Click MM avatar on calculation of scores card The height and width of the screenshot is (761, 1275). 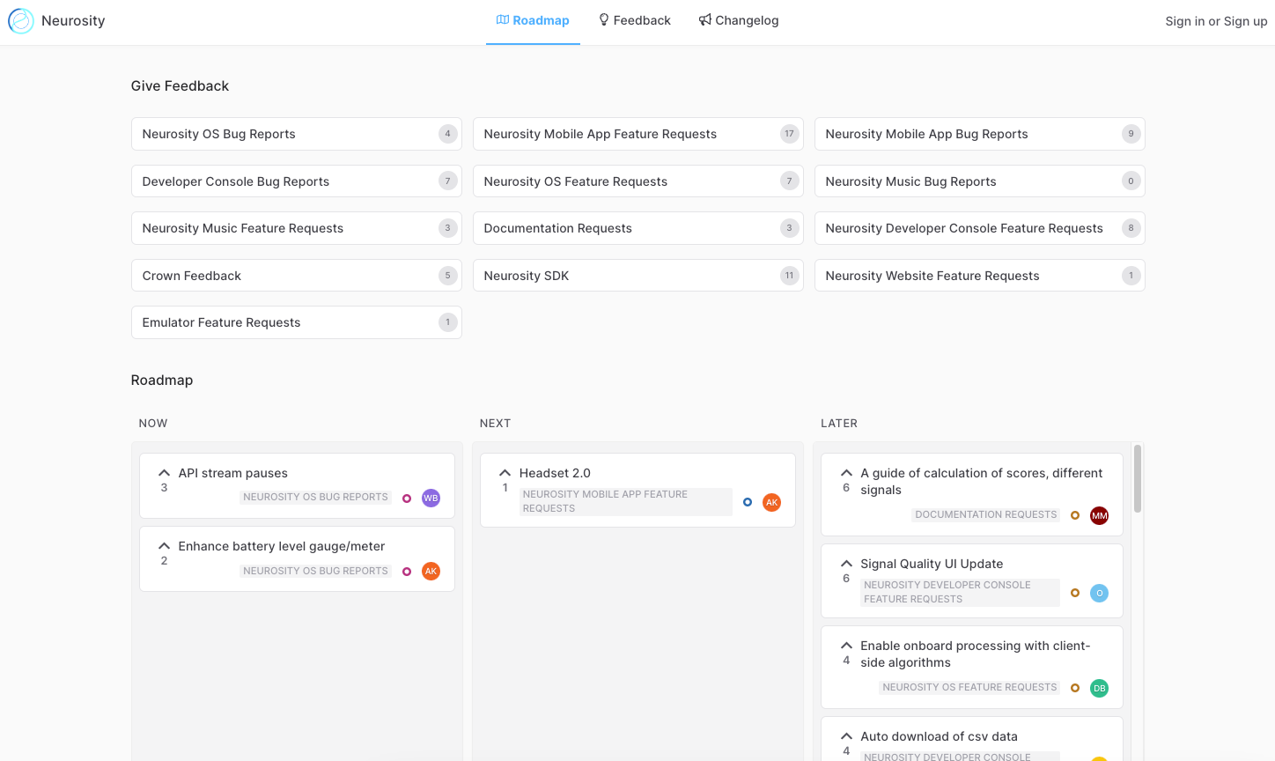pos(1099,515)
